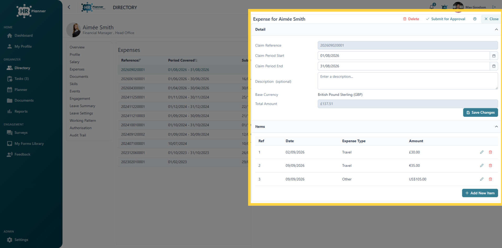Delete the €35.00 travel item
The image size is (502, 248).
[x=490, y=165]
